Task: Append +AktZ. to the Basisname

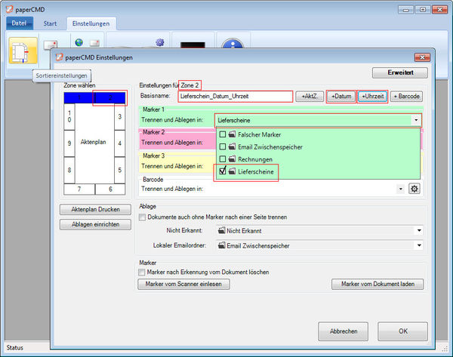Action: click(x=310, y=96)
